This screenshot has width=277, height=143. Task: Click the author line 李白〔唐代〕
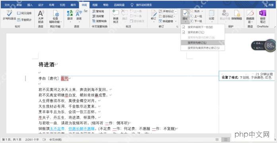tap(49, 78)
